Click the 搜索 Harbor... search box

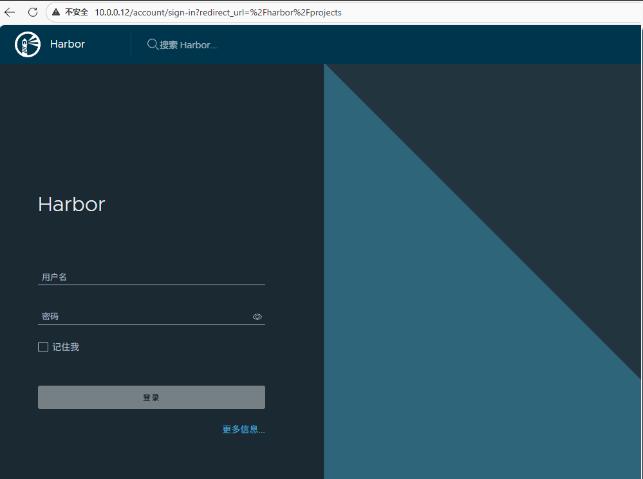(188, 44)
